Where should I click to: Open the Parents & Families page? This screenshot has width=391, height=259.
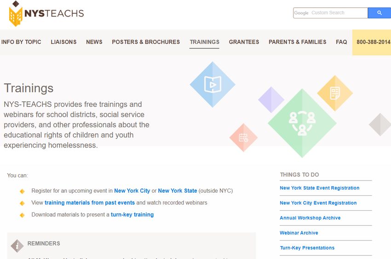click(297, 42)
